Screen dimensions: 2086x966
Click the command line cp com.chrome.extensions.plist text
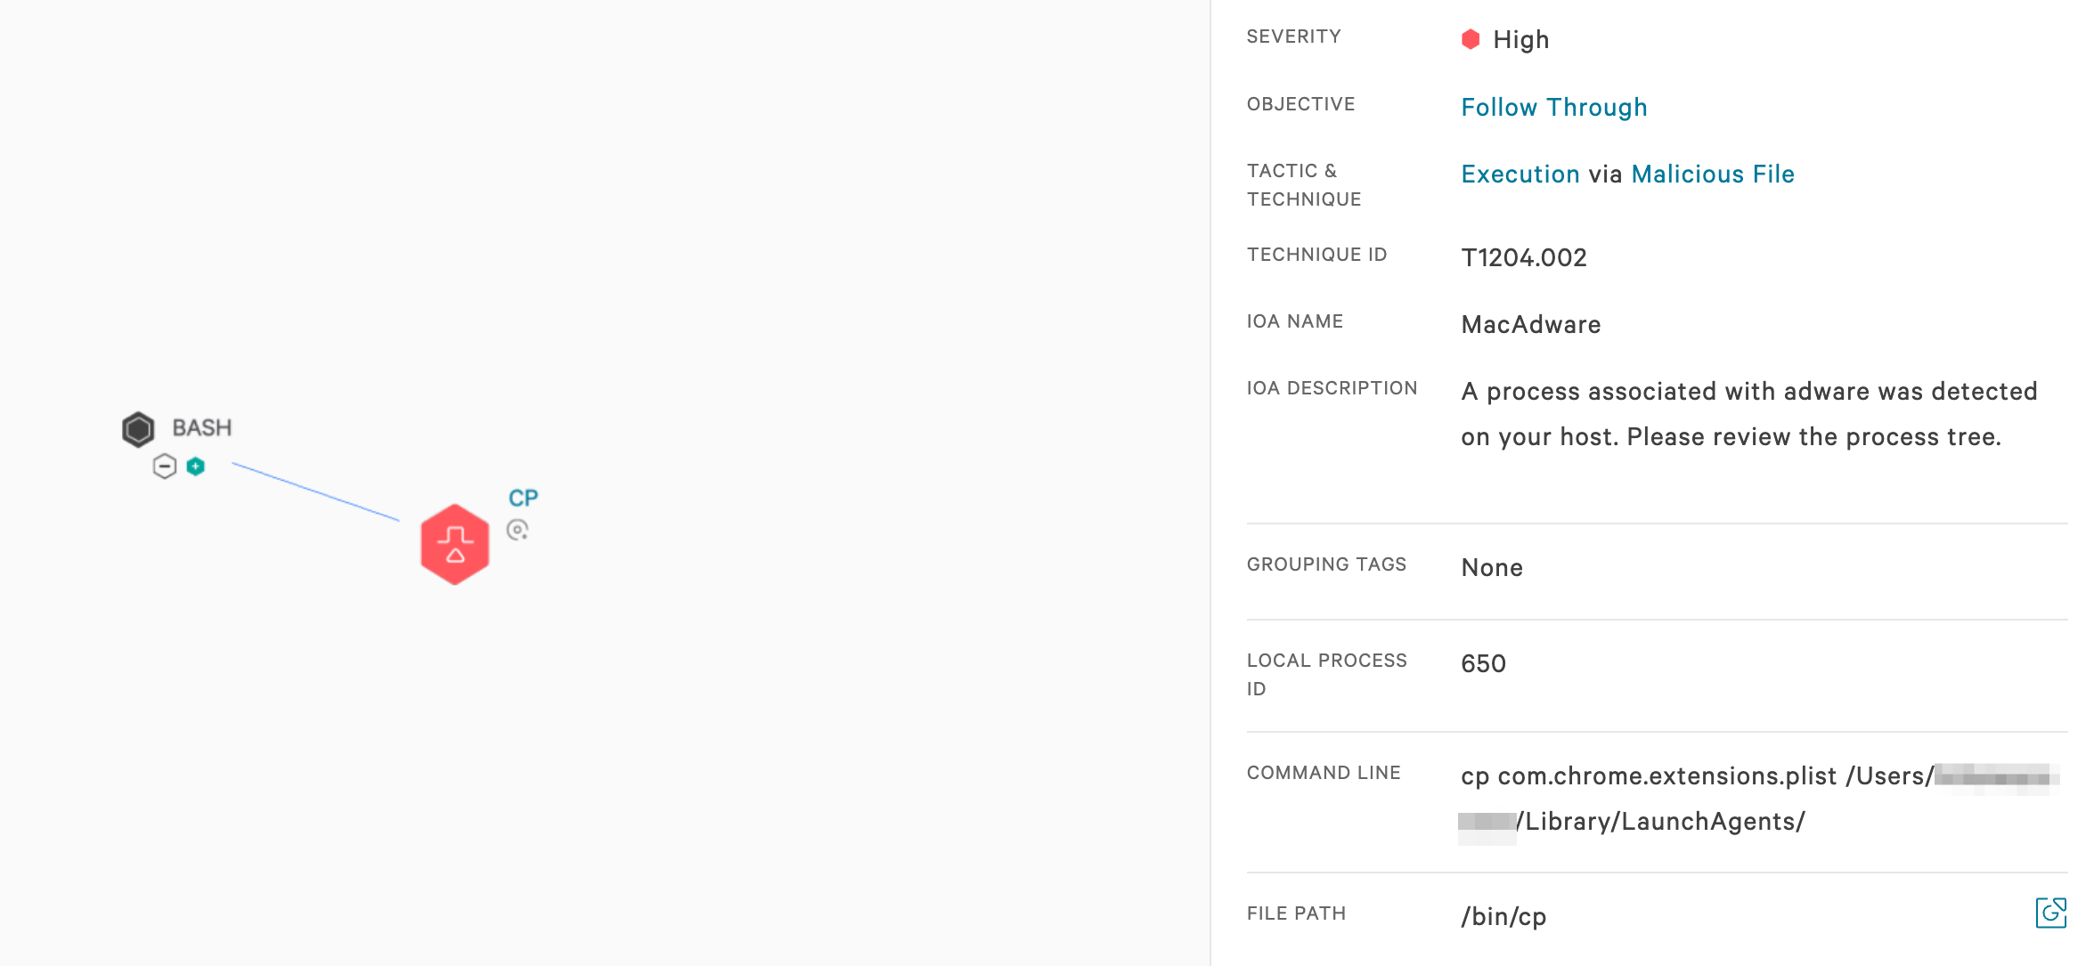pos(1649,776)
